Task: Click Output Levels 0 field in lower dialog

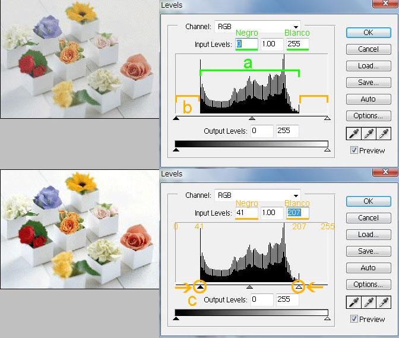Action: coord(262,299)
